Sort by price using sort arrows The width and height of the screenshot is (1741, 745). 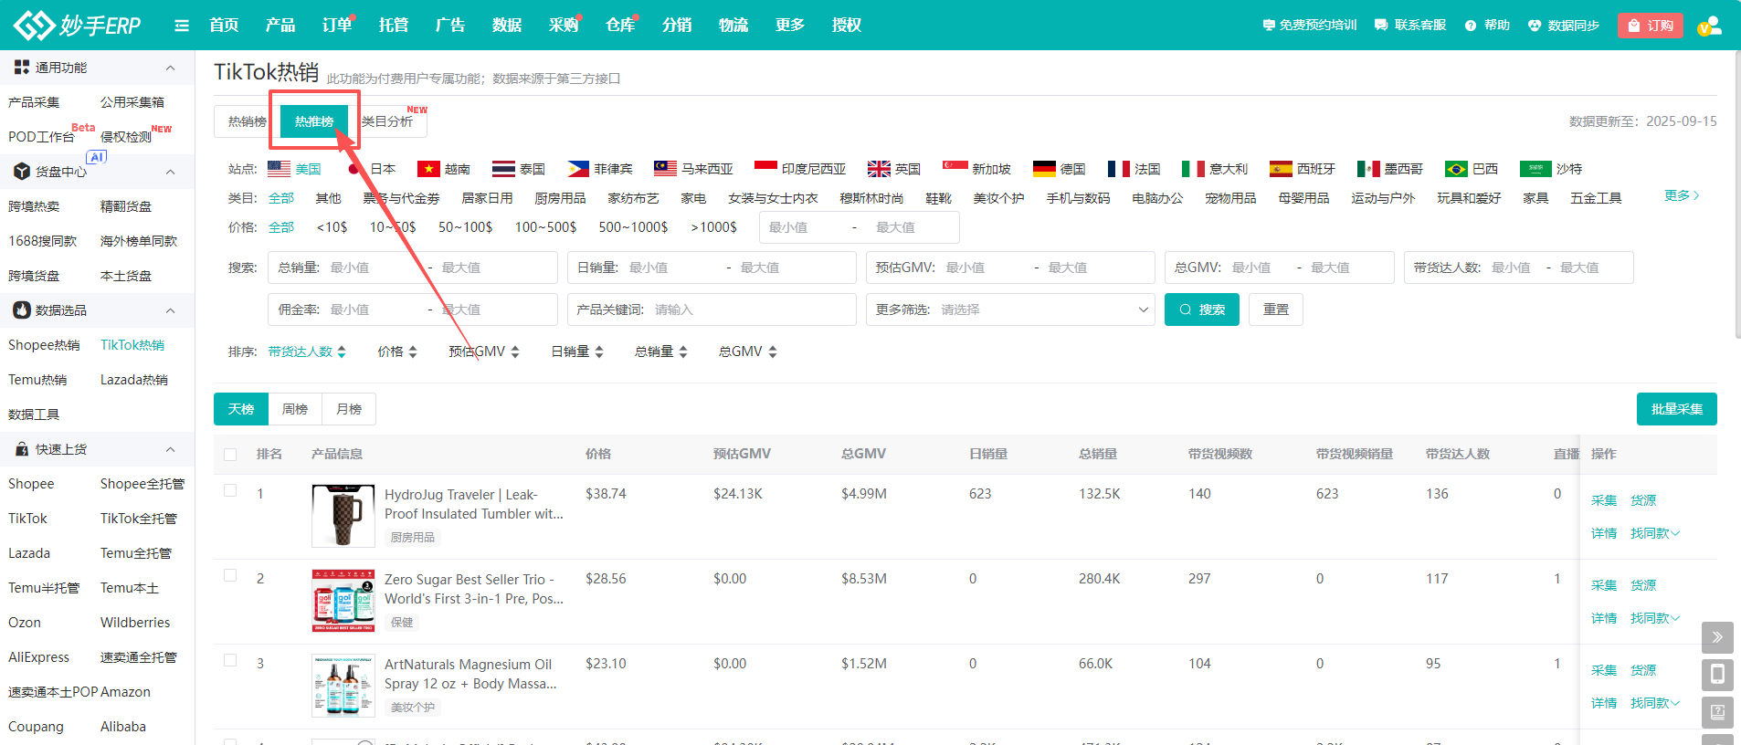click(413, 352)
